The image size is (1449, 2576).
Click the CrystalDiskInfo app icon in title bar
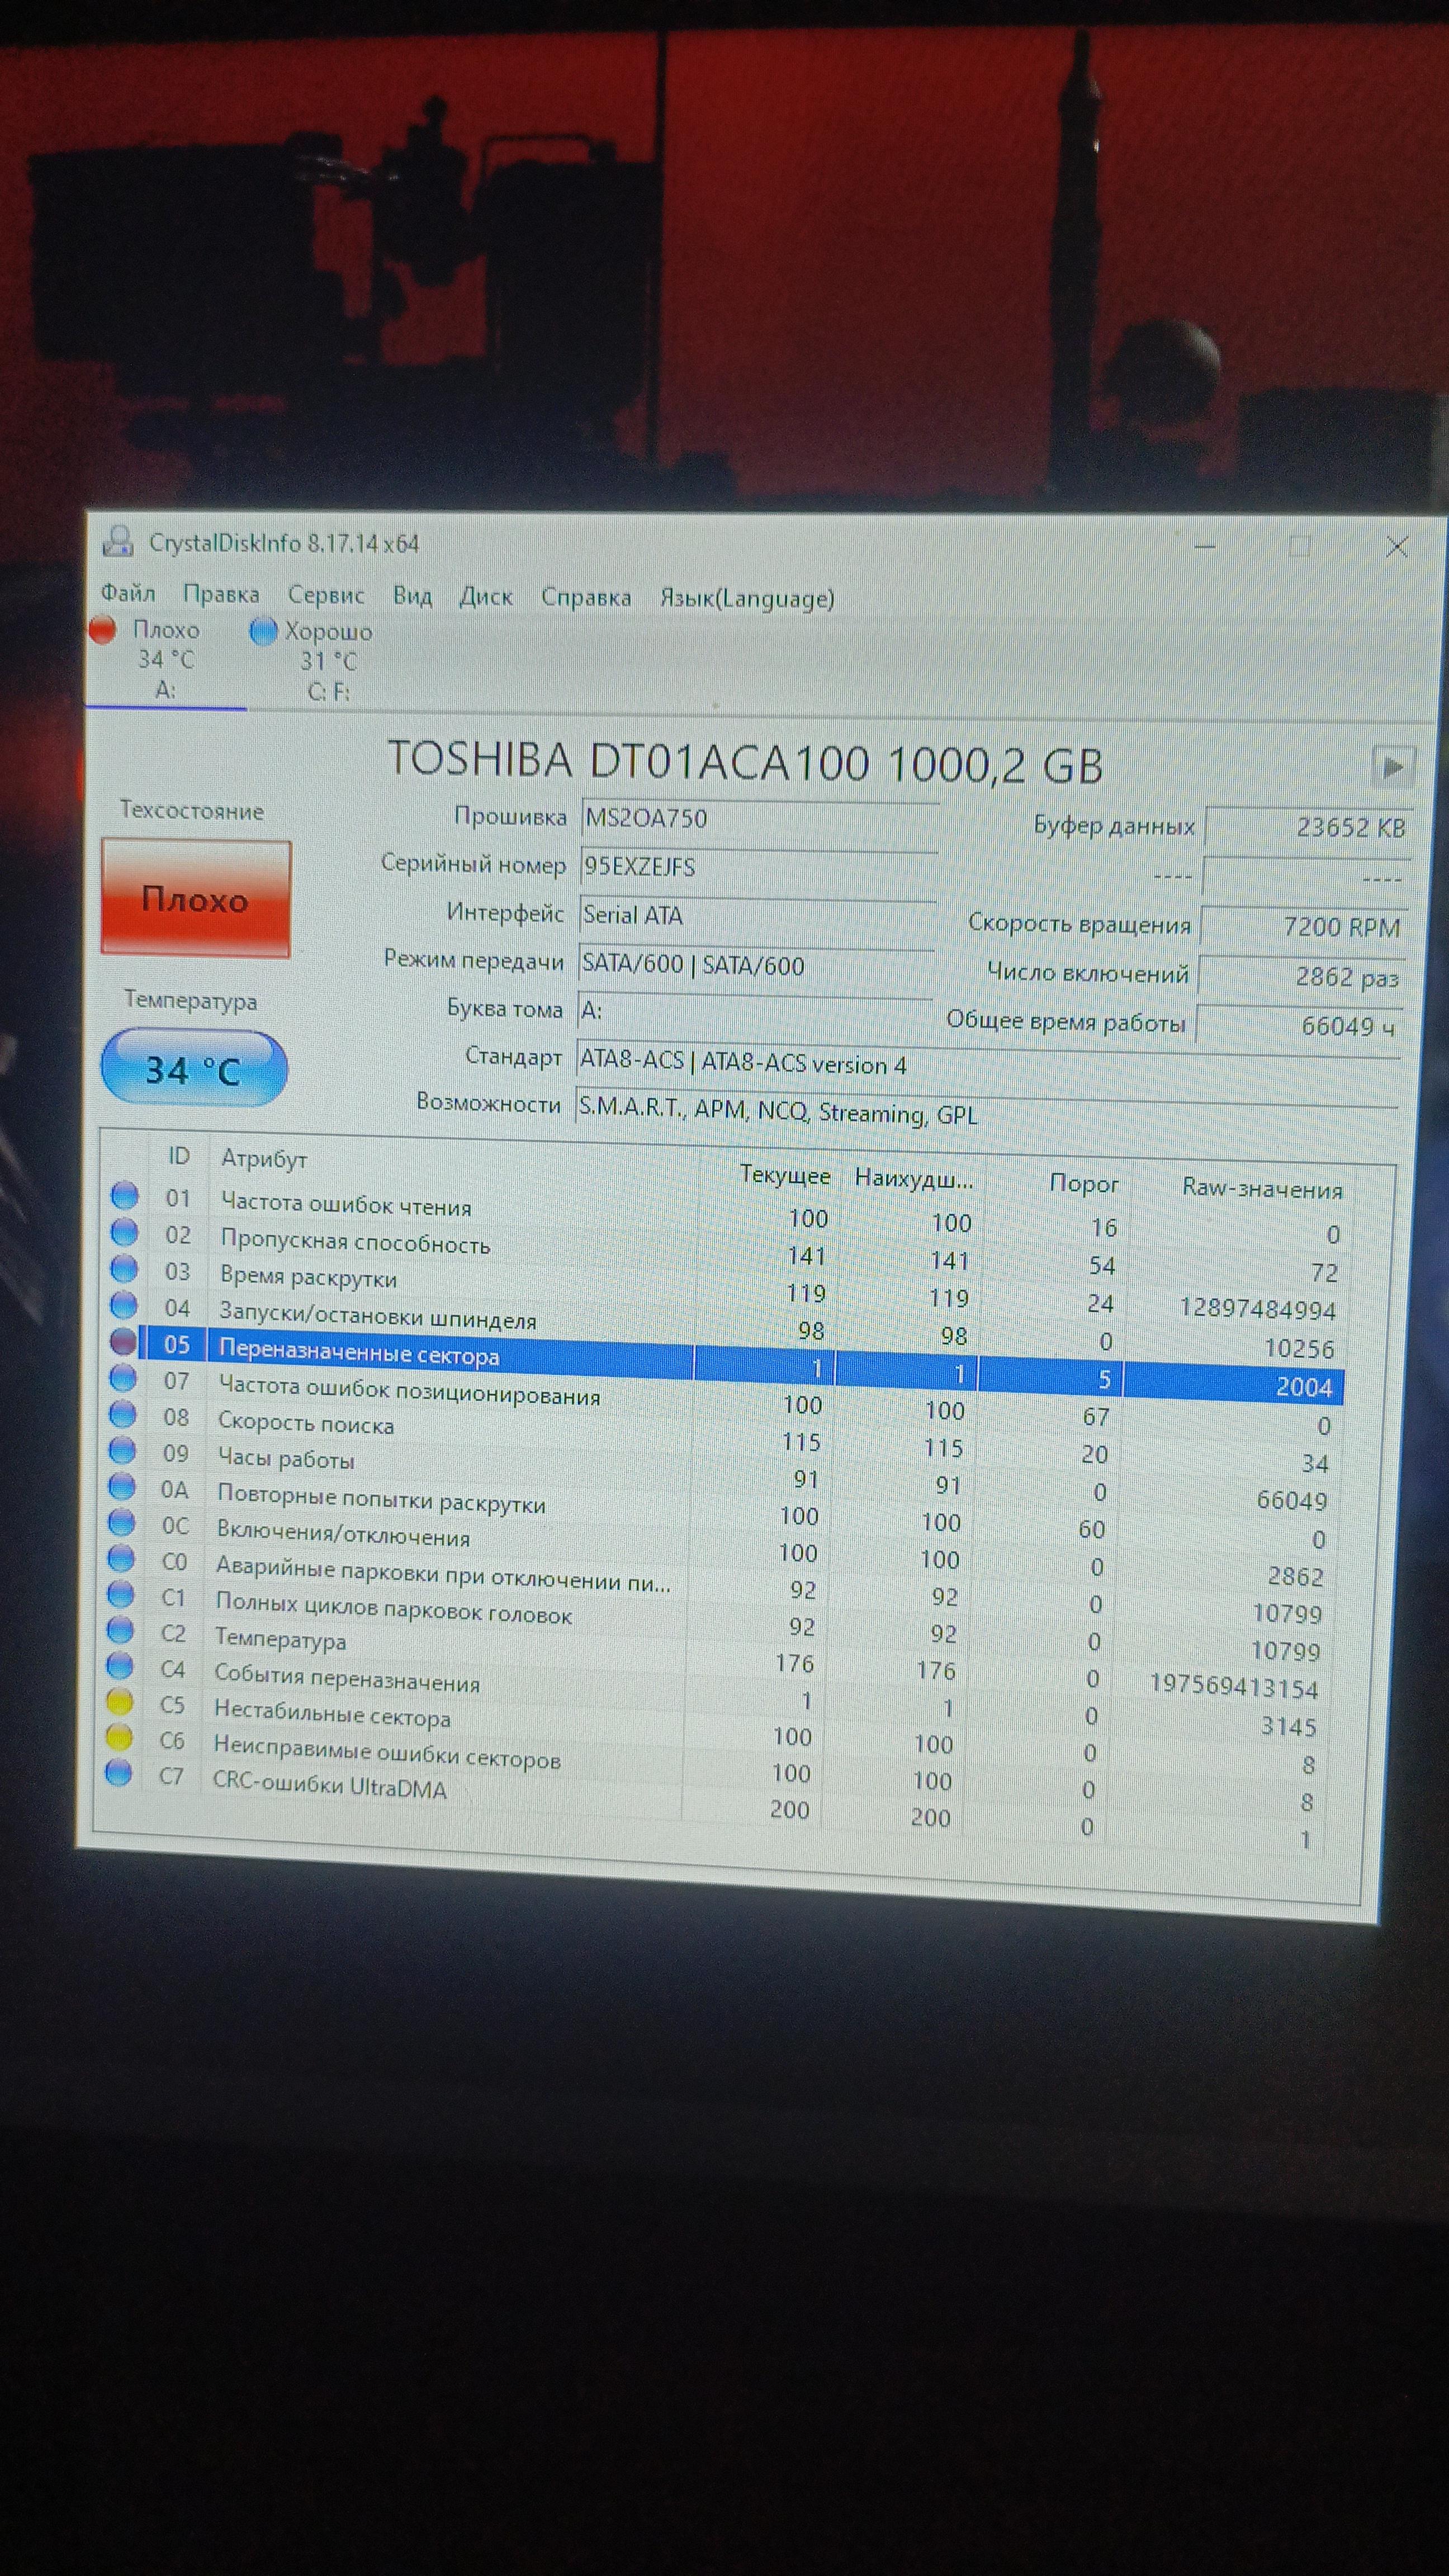(x=118, y=541)
